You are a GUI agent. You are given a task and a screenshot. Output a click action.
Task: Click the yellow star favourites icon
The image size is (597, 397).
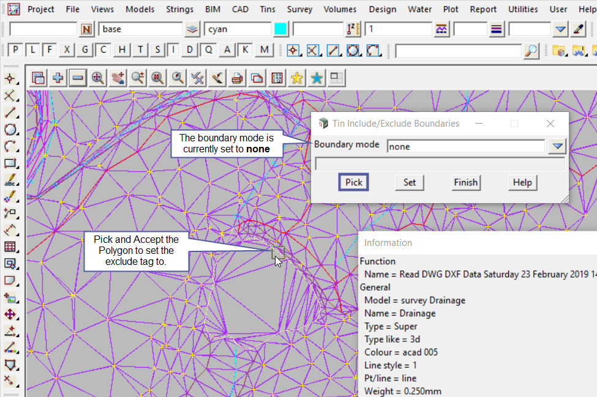tap(297, 78)
